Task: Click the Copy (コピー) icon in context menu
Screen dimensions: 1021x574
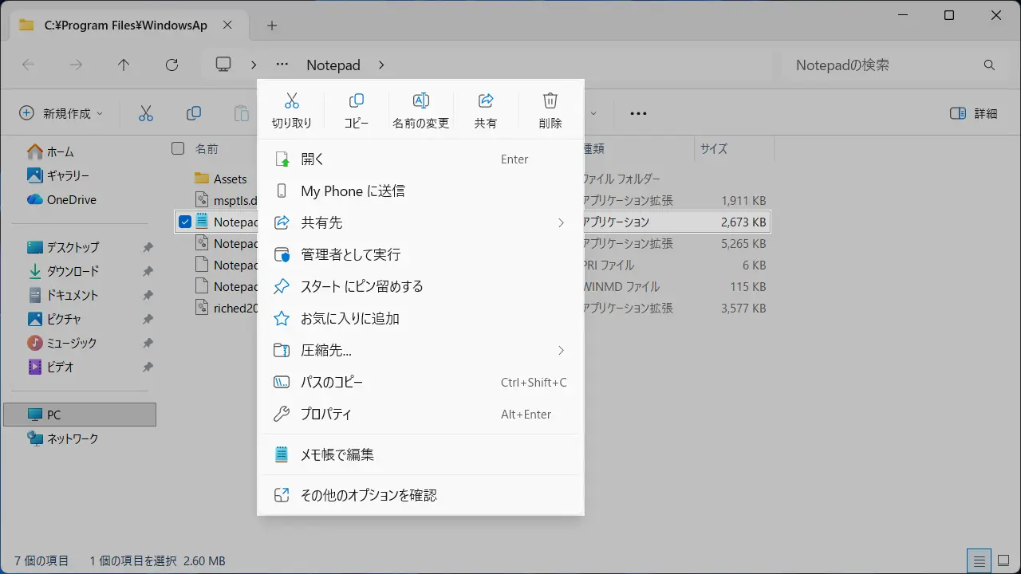Action: click(357, 109)
